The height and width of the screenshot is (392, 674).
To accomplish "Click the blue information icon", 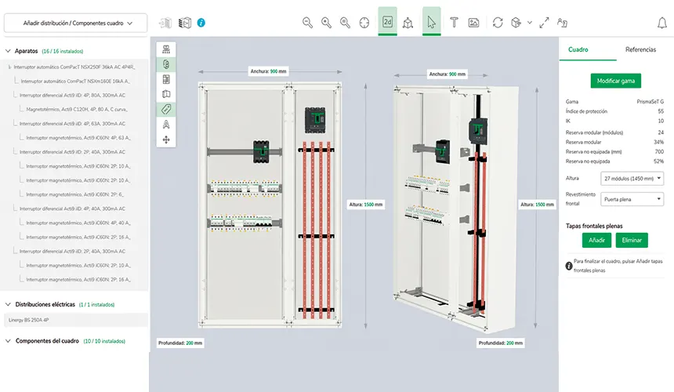I will [201, 23].
